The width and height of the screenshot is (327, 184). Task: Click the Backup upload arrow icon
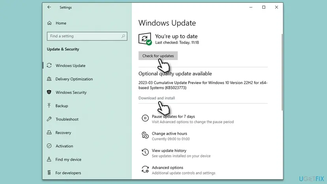point(49,105)
